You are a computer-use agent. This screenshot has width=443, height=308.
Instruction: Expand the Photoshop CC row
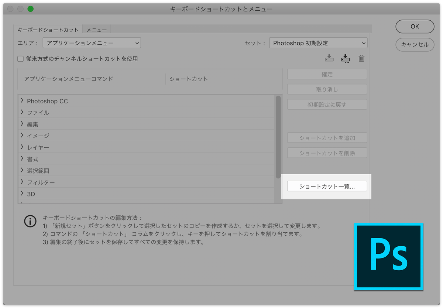pos(22,100)
